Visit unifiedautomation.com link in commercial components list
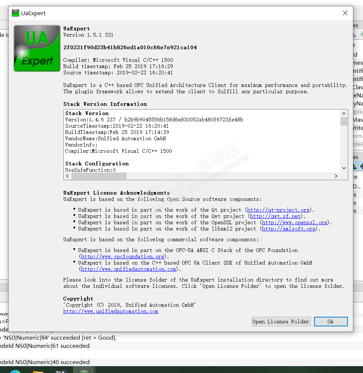 [128, 269]
